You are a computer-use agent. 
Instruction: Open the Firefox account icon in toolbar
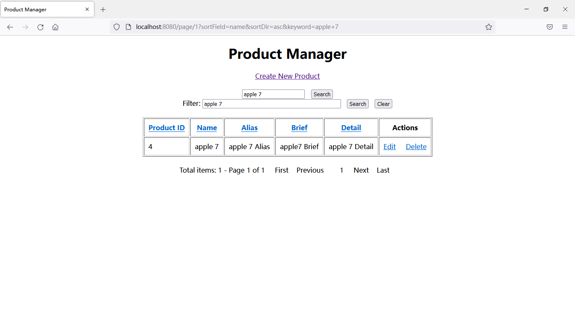coord(550,27)
